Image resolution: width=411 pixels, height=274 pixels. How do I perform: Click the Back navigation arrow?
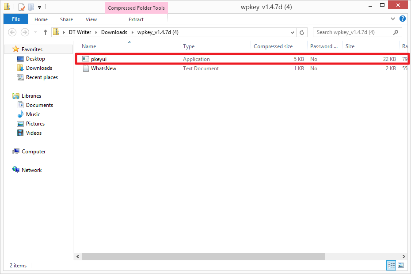point(12,32)
